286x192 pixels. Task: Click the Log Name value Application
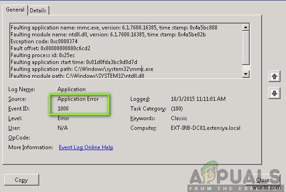[x=71, y=89]
